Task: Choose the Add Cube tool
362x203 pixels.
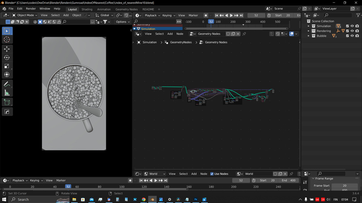Action: [7, 103]
